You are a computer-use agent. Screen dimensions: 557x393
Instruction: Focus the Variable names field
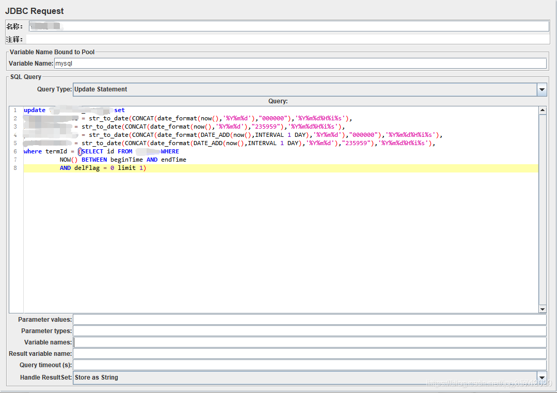309,342
